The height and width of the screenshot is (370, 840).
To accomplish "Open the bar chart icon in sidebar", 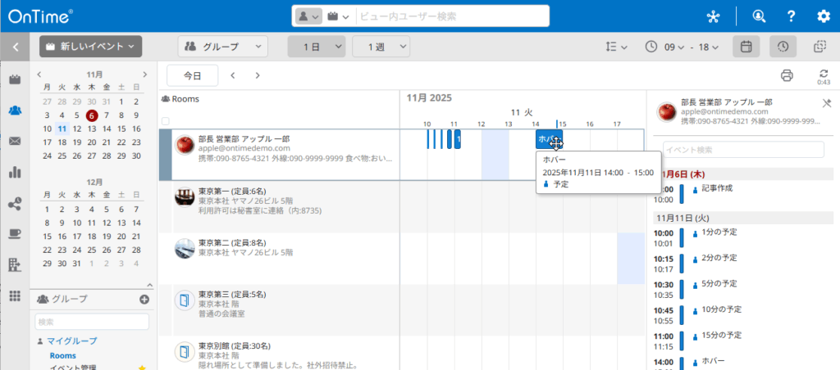I will pyautogui.click(x=15, y=172).
